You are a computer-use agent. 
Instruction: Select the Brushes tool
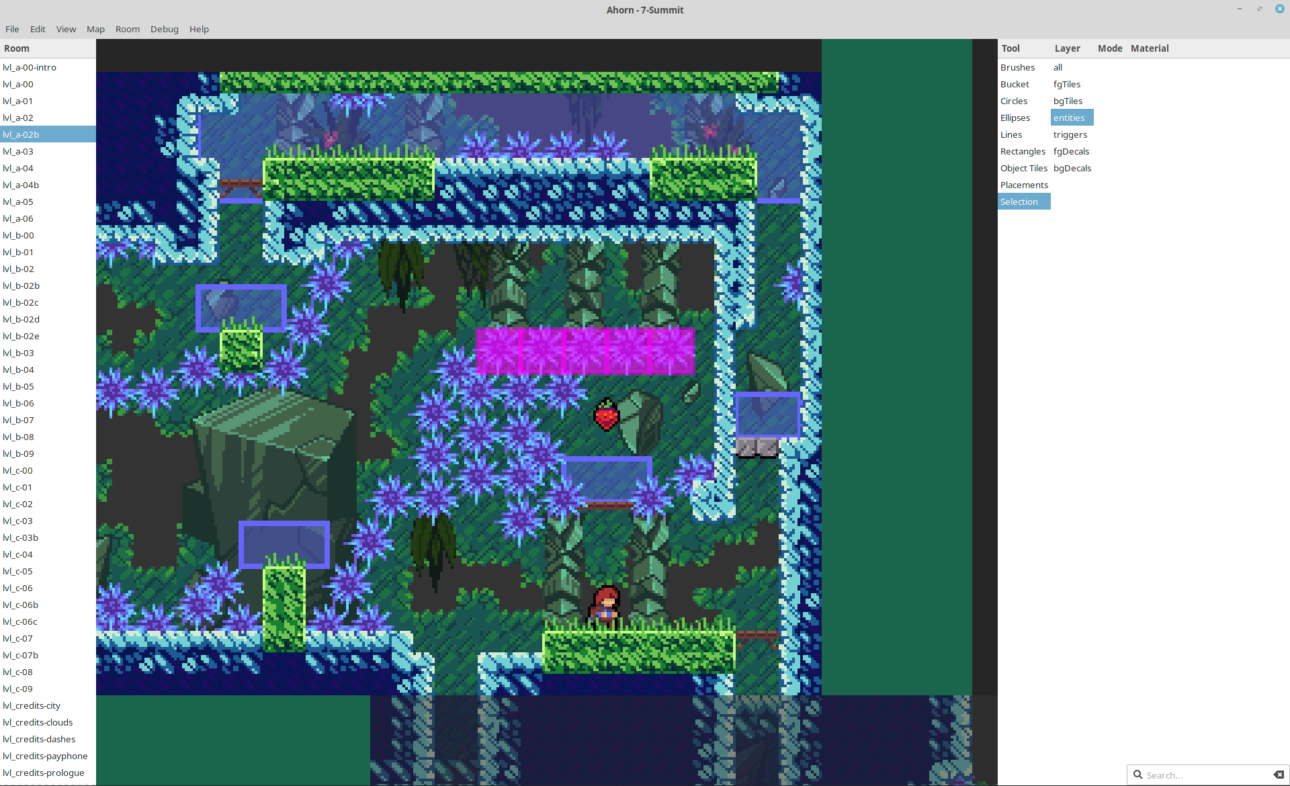1017,67
